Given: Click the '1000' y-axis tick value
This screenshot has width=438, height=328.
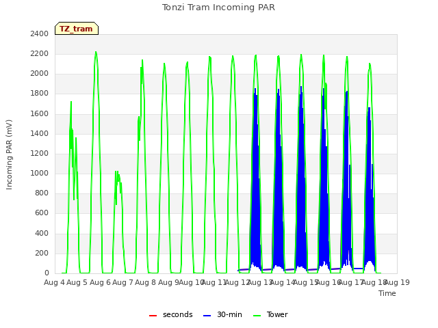Looking at the screenshot, I should [40, 173].
